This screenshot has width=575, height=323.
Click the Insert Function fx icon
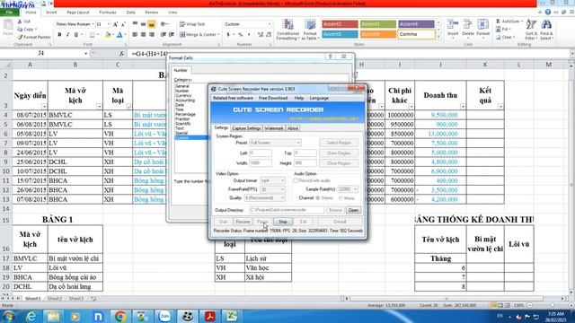point(121,54)
